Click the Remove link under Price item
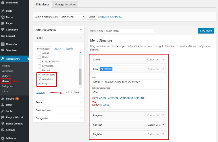Image resolution: width=218 pixels, height=142 pixels. (x=96, y=105)
